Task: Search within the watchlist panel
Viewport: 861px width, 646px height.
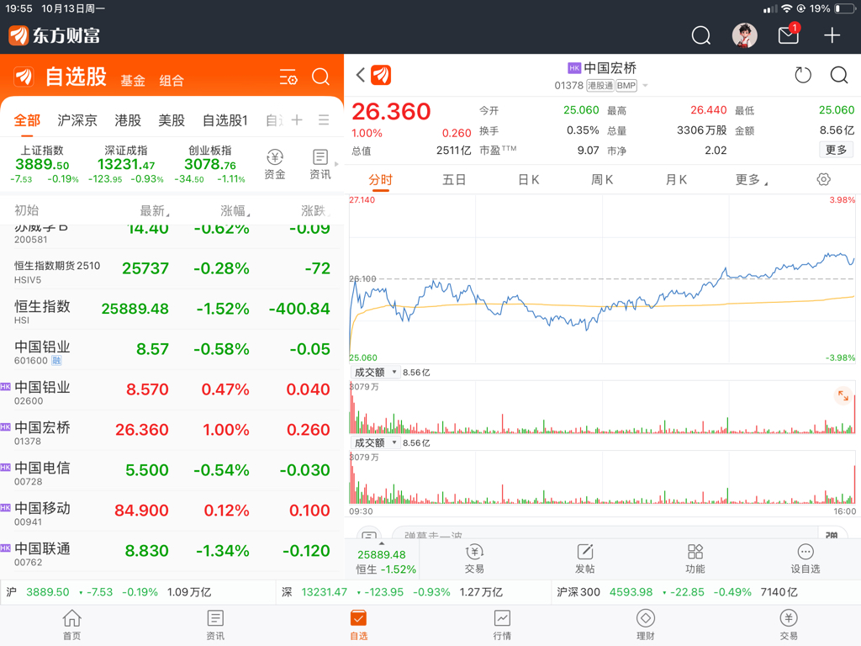Action: 320,77
